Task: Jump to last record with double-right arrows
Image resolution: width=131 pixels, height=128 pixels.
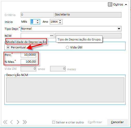Action: click(25, 122)
